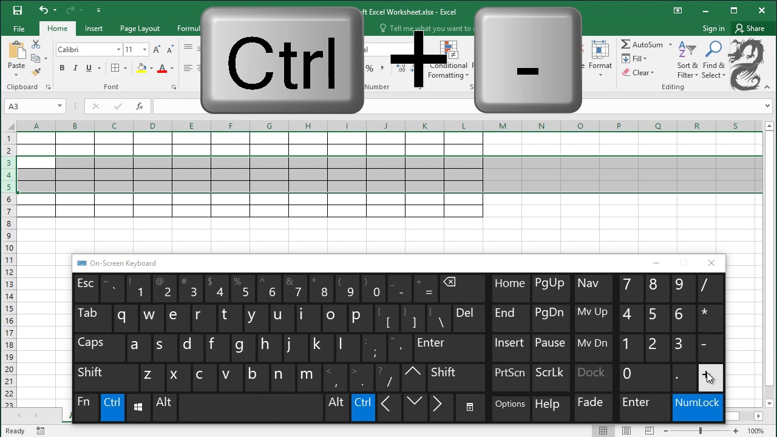777x437 pixels.
Task: Toggle right Ctrl key near arrows
Action: [x=362, y=407]
